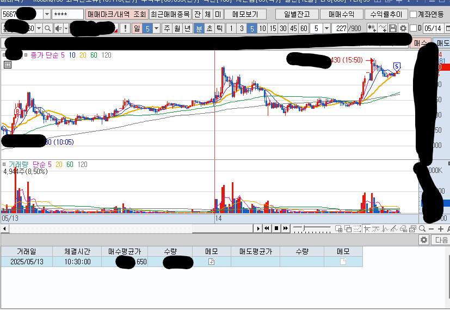Screen dimensions: 450x310
Task: Click the 매매마크/내역 조회 button
Action: click(x=116, y=14)
